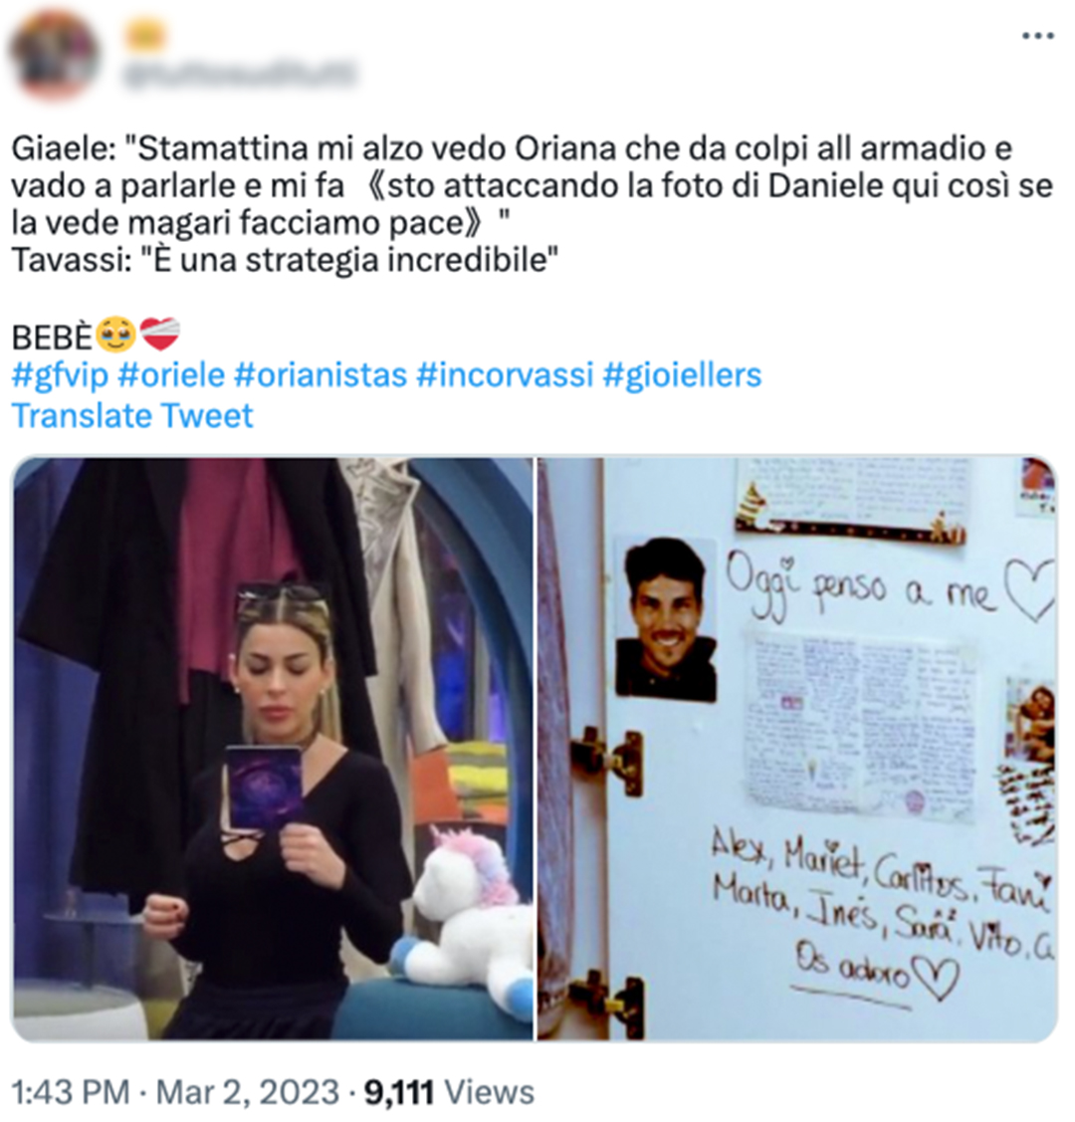Click the 1:43 PM timestamp
This screenshot has height=1122, width=1075.
[x=71, y=1093]
